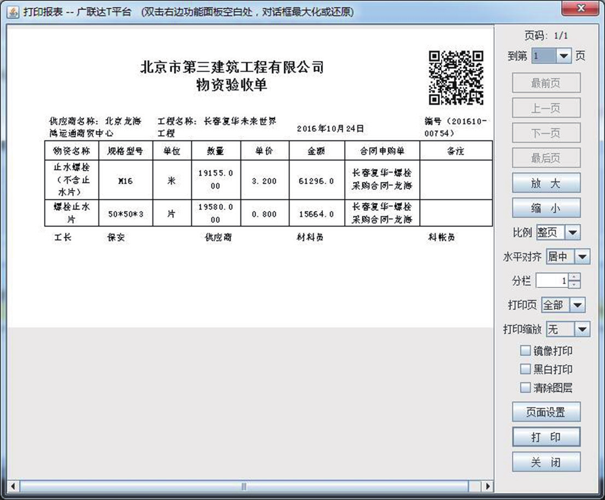Click the horizontal scrollbar left arrow
Viewport: 605px width, 500px height.
[13, 486]
